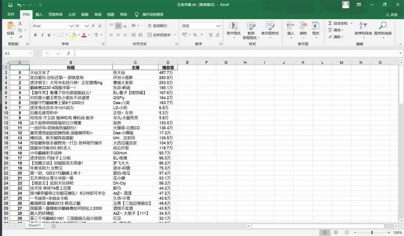Open the Clear eraser menu
The height and width of the screenshot is (236, 404).
336,37
